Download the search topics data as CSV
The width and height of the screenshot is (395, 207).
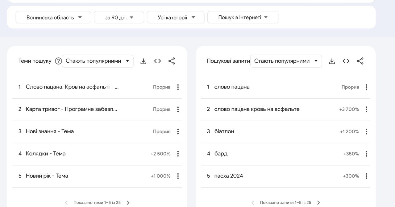coord(143,61)
